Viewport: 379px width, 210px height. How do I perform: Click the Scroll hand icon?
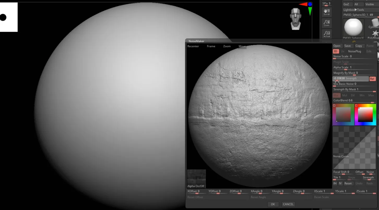point(327,12)
